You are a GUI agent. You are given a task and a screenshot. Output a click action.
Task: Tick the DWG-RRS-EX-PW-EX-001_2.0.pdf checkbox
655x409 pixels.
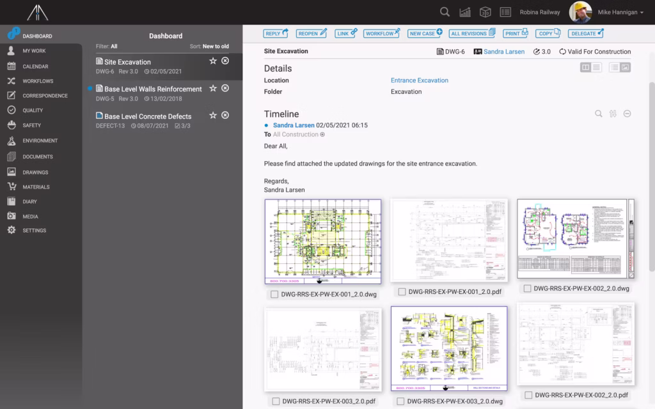coord(402,291)
